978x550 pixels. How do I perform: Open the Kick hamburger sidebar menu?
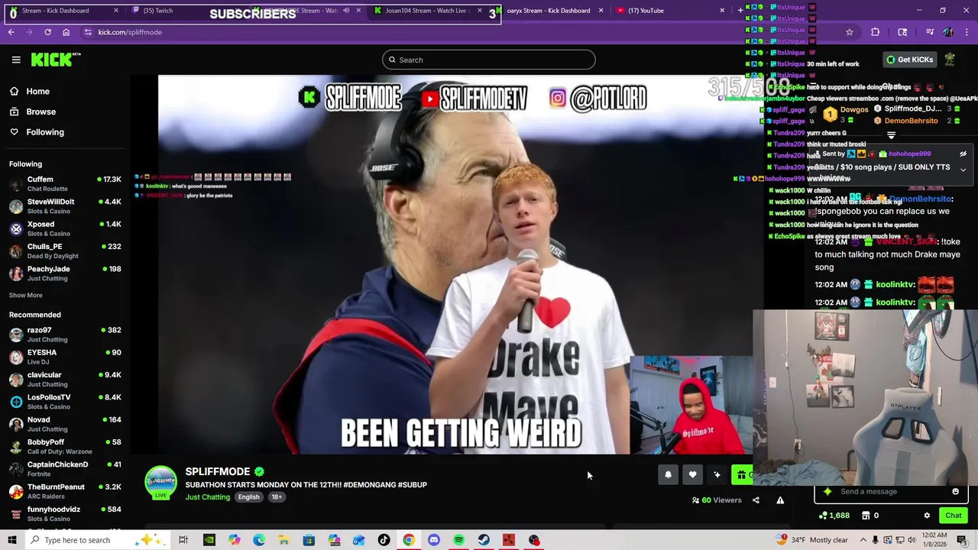pos(16,60)
